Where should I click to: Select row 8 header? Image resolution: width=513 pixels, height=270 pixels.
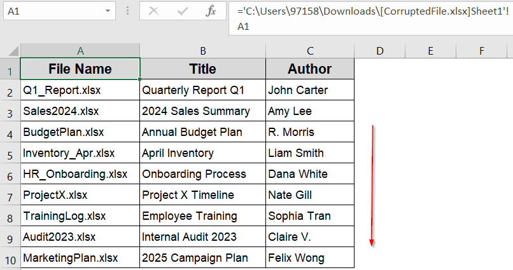point(10,215)
